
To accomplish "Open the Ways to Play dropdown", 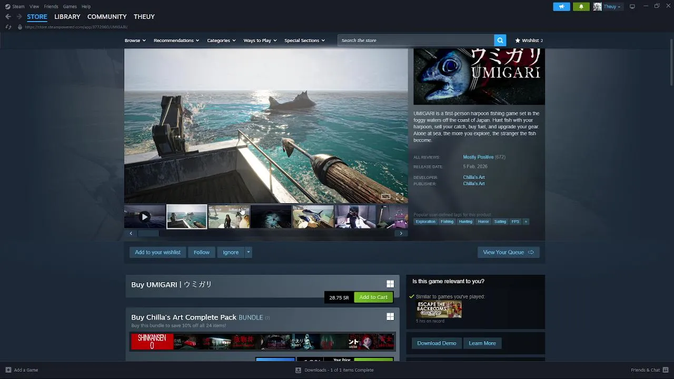I will [x=260, y=41].
